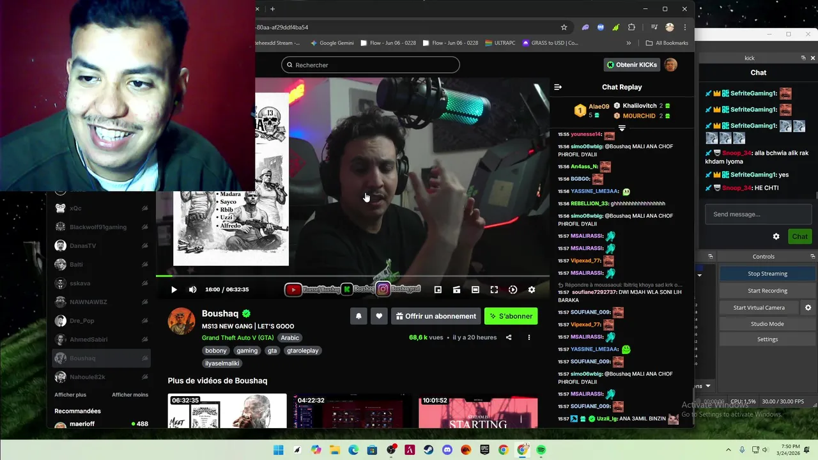This screenshot has height=460, width=818.
Task: Click Afficher moins in sidebar
Action: (130, 395)
